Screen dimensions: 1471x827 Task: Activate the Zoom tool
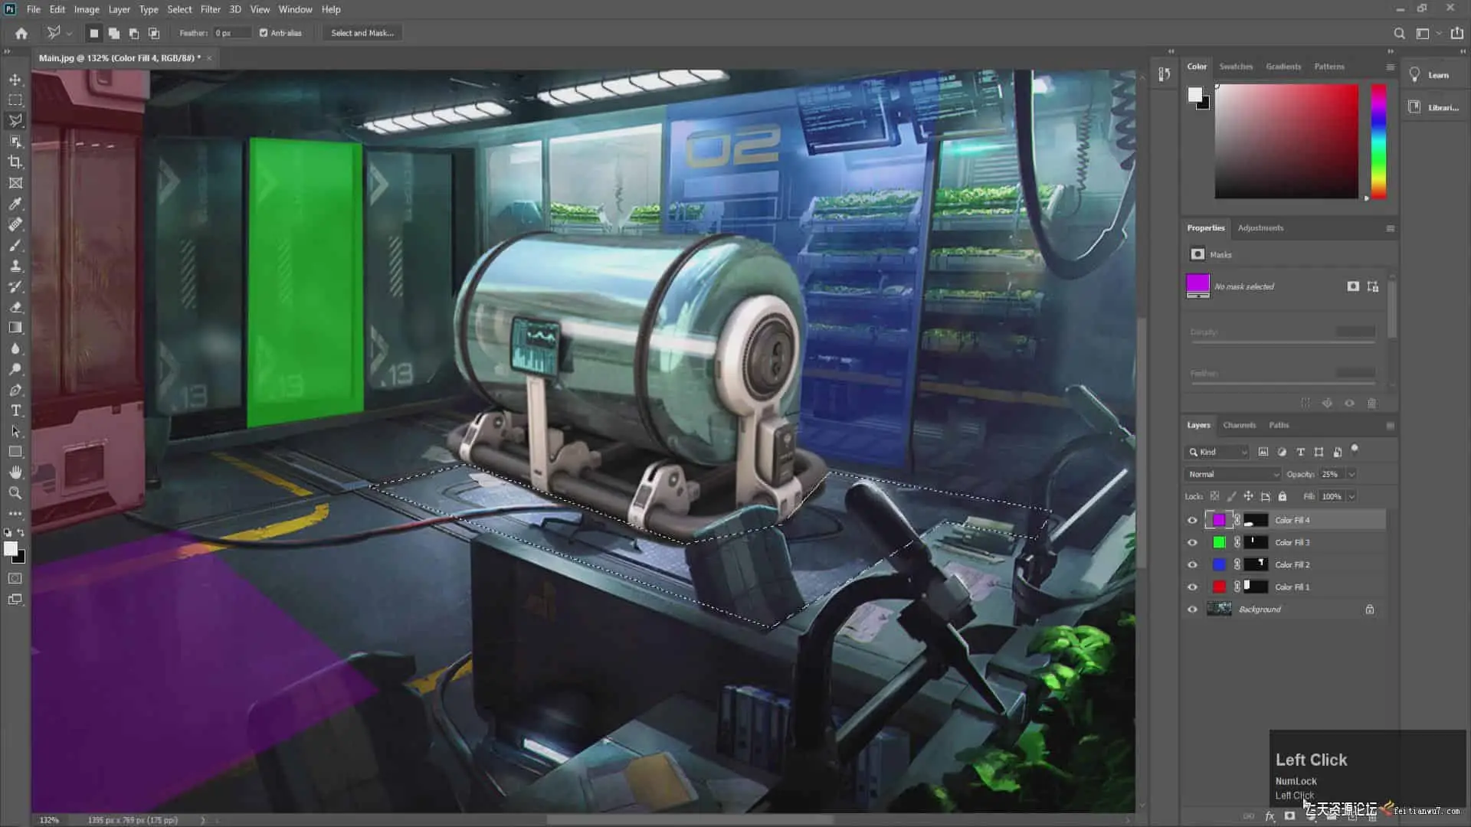click(15, 493)
